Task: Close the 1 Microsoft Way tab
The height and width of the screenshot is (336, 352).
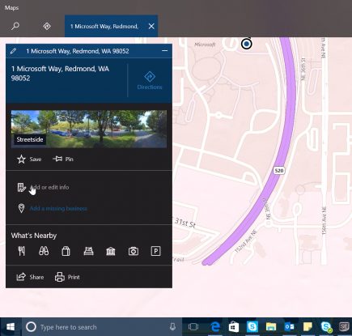Action: [151, 26]
